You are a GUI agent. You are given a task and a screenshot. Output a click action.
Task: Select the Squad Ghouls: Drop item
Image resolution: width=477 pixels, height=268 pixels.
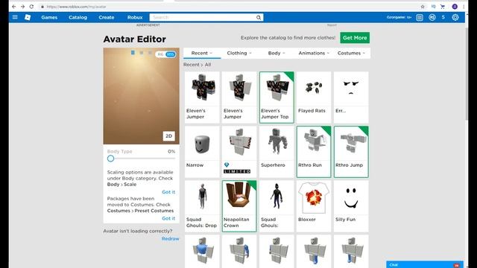coord(202,206)
